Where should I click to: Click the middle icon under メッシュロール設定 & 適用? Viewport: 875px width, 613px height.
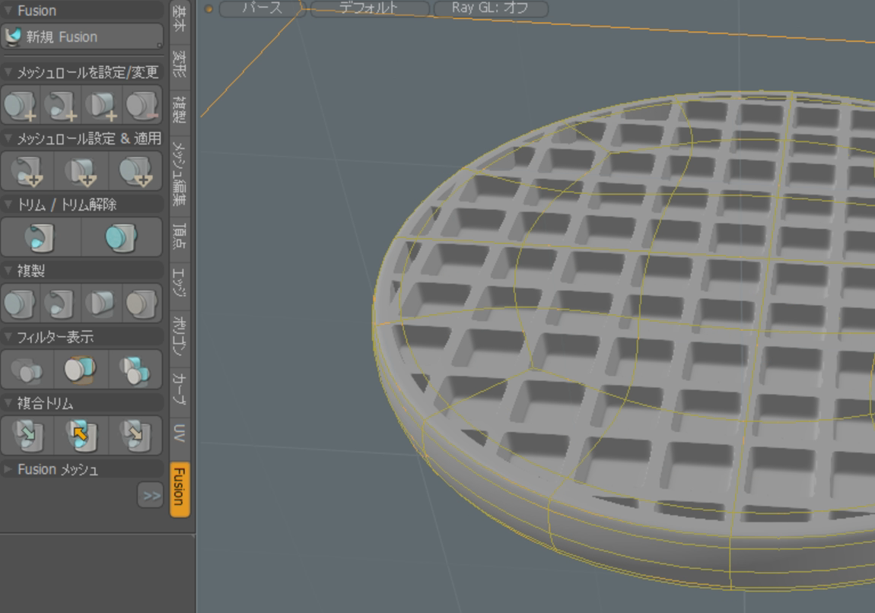[81, 172]
